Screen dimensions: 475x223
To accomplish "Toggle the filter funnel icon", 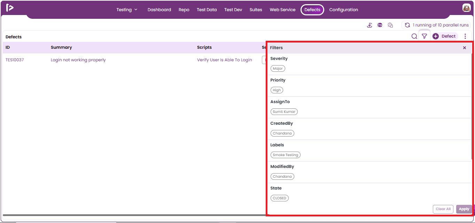I will 424,36.
